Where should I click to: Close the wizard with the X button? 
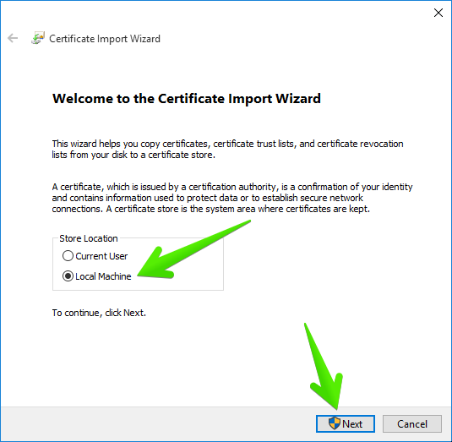coord(438,13)
